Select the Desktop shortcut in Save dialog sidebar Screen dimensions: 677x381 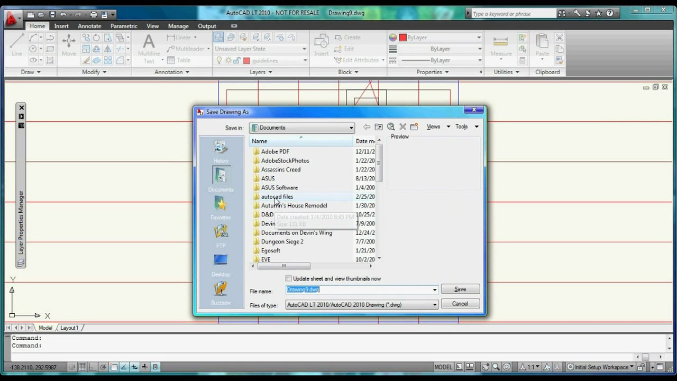[x=221, y=263]
